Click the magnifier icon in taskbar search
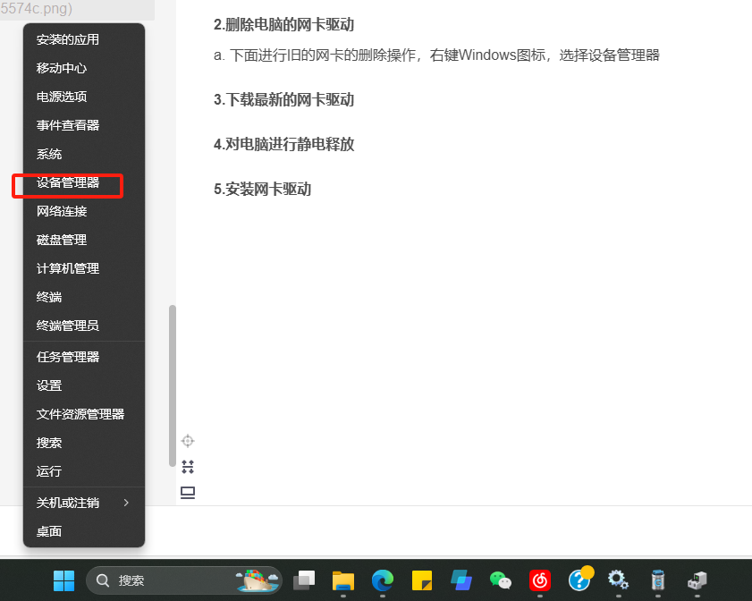 [102, 580]
